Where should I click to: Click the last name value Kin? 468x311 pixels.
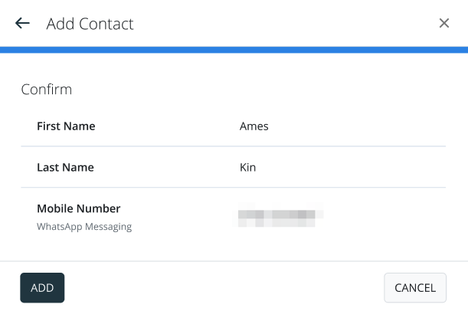click(247, 167)
